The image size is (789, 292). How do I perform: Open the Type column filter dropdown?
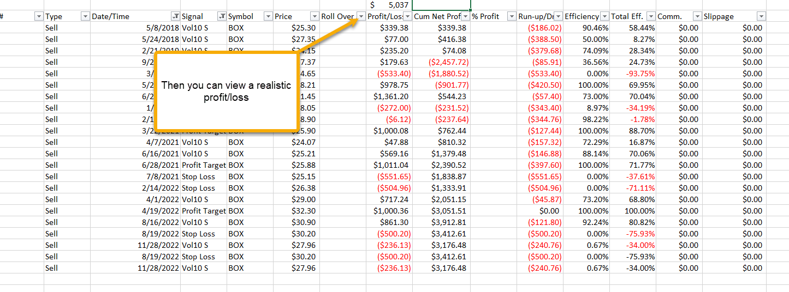pyautogui.click(x=85, y=16)
